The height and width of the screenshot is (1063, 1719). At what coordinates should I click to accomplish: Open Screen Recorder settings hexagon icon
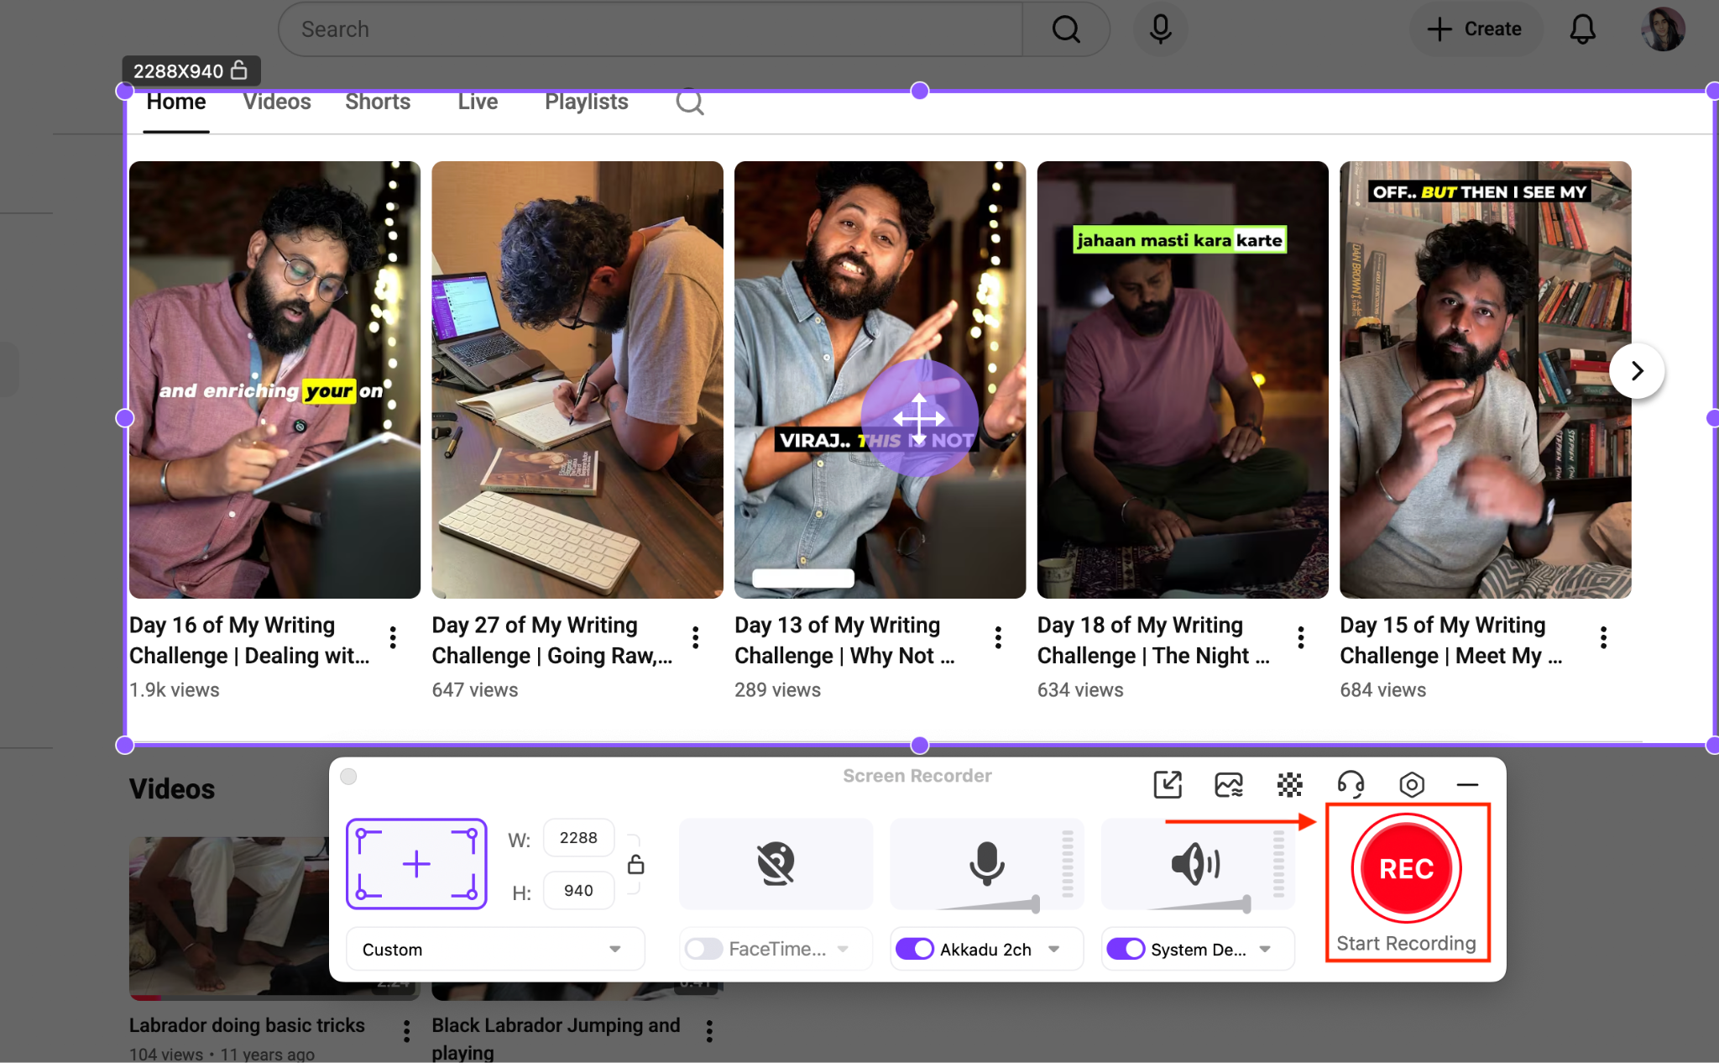pyautogui.click(x=1412, y=785)
